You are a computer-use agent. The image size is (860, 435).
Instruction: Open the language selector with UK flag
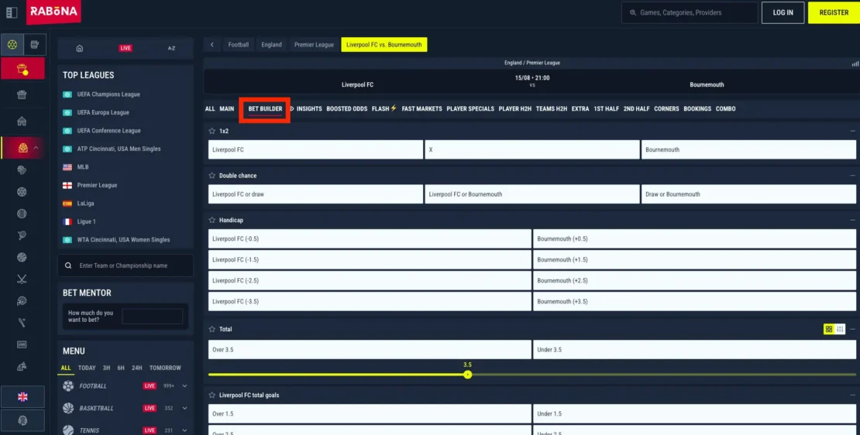click(x=22, y=397)
